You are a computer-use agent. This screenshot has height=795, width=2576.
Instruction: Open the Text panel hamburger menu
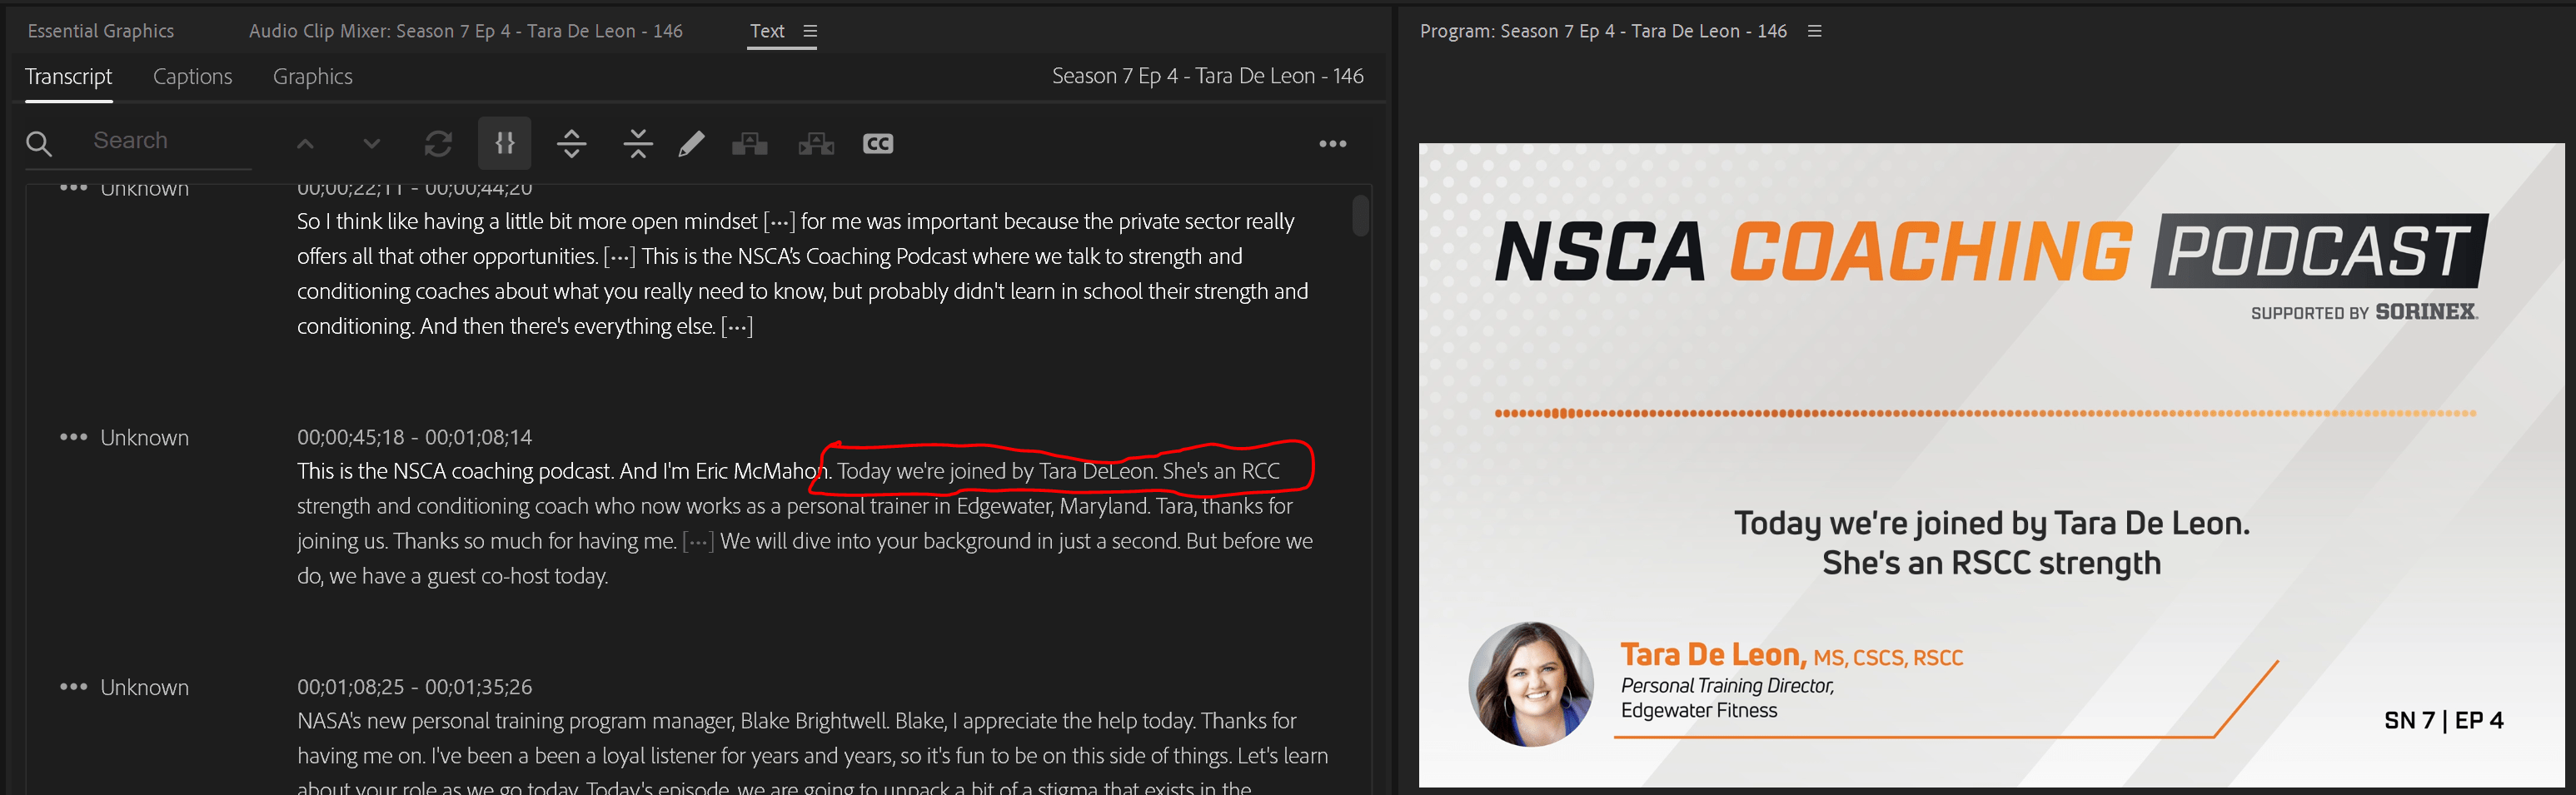(809, 31)
